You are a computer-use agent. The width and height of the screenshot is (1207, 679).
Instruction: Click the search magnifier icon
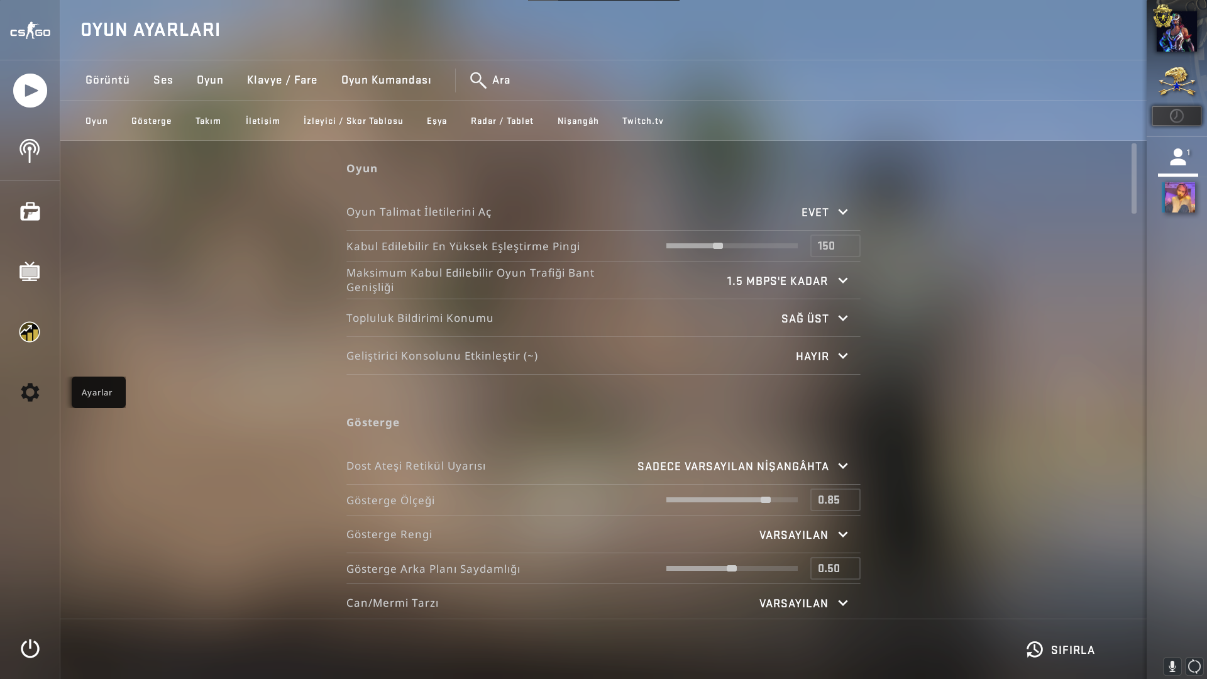click(x=478, y=80)
